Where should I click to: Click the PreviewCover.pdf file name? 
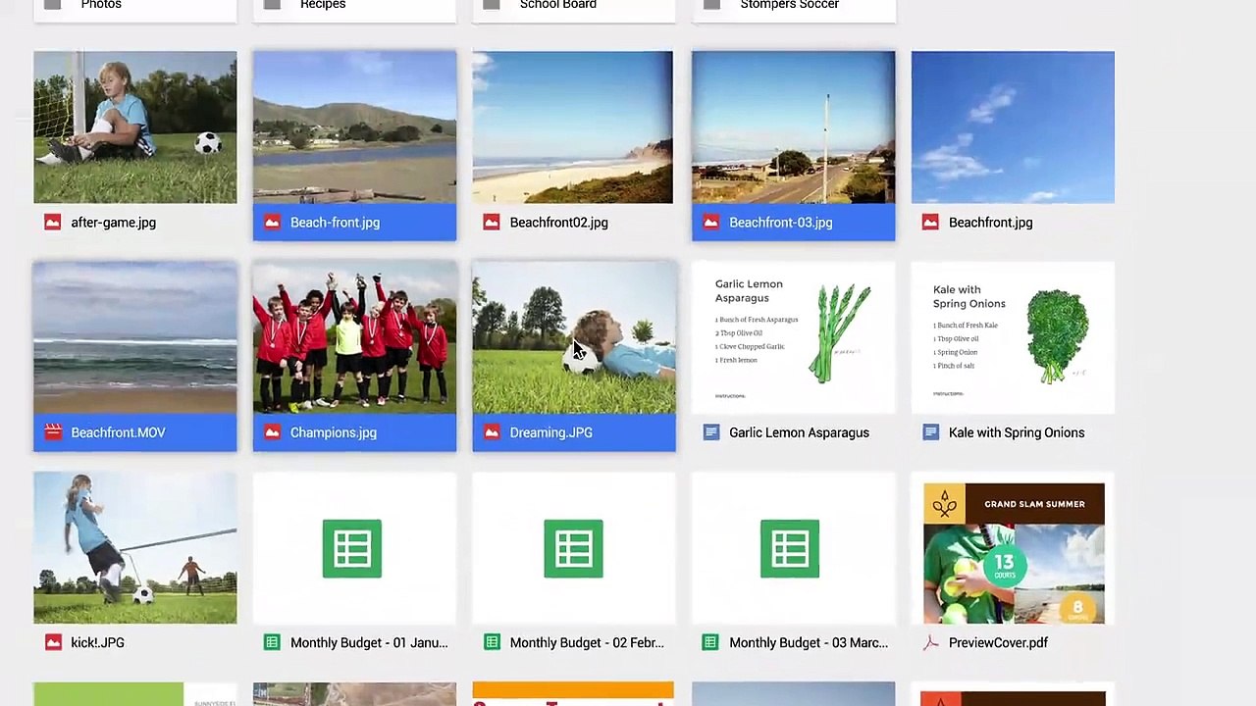998,642
